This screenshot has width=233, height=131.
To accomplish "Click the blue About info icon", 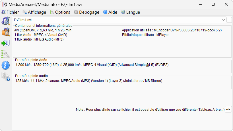I will pyautogui.click(x=6, y=65).
